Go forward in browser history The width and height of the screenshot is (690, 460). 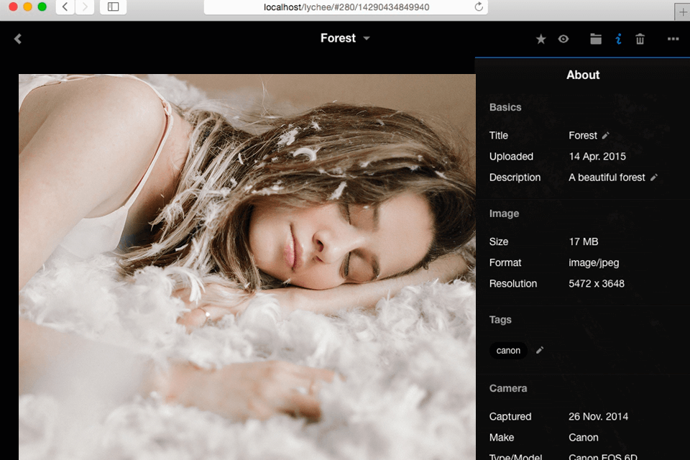click(x=85, y=6)
